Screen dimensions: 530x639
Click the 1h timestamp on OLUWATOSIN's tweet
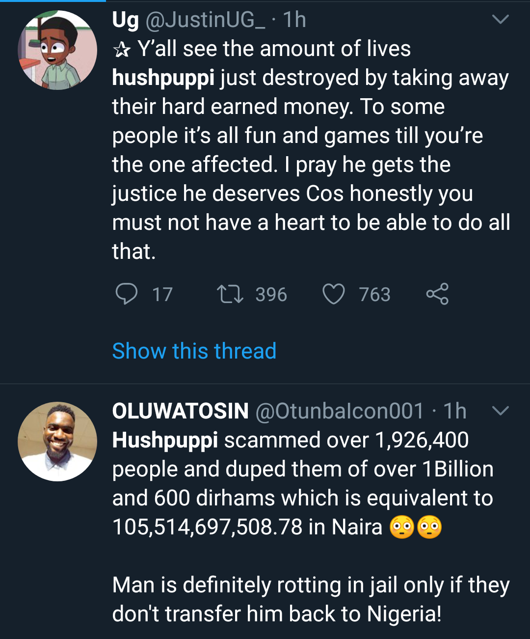[x=454, y=411]
